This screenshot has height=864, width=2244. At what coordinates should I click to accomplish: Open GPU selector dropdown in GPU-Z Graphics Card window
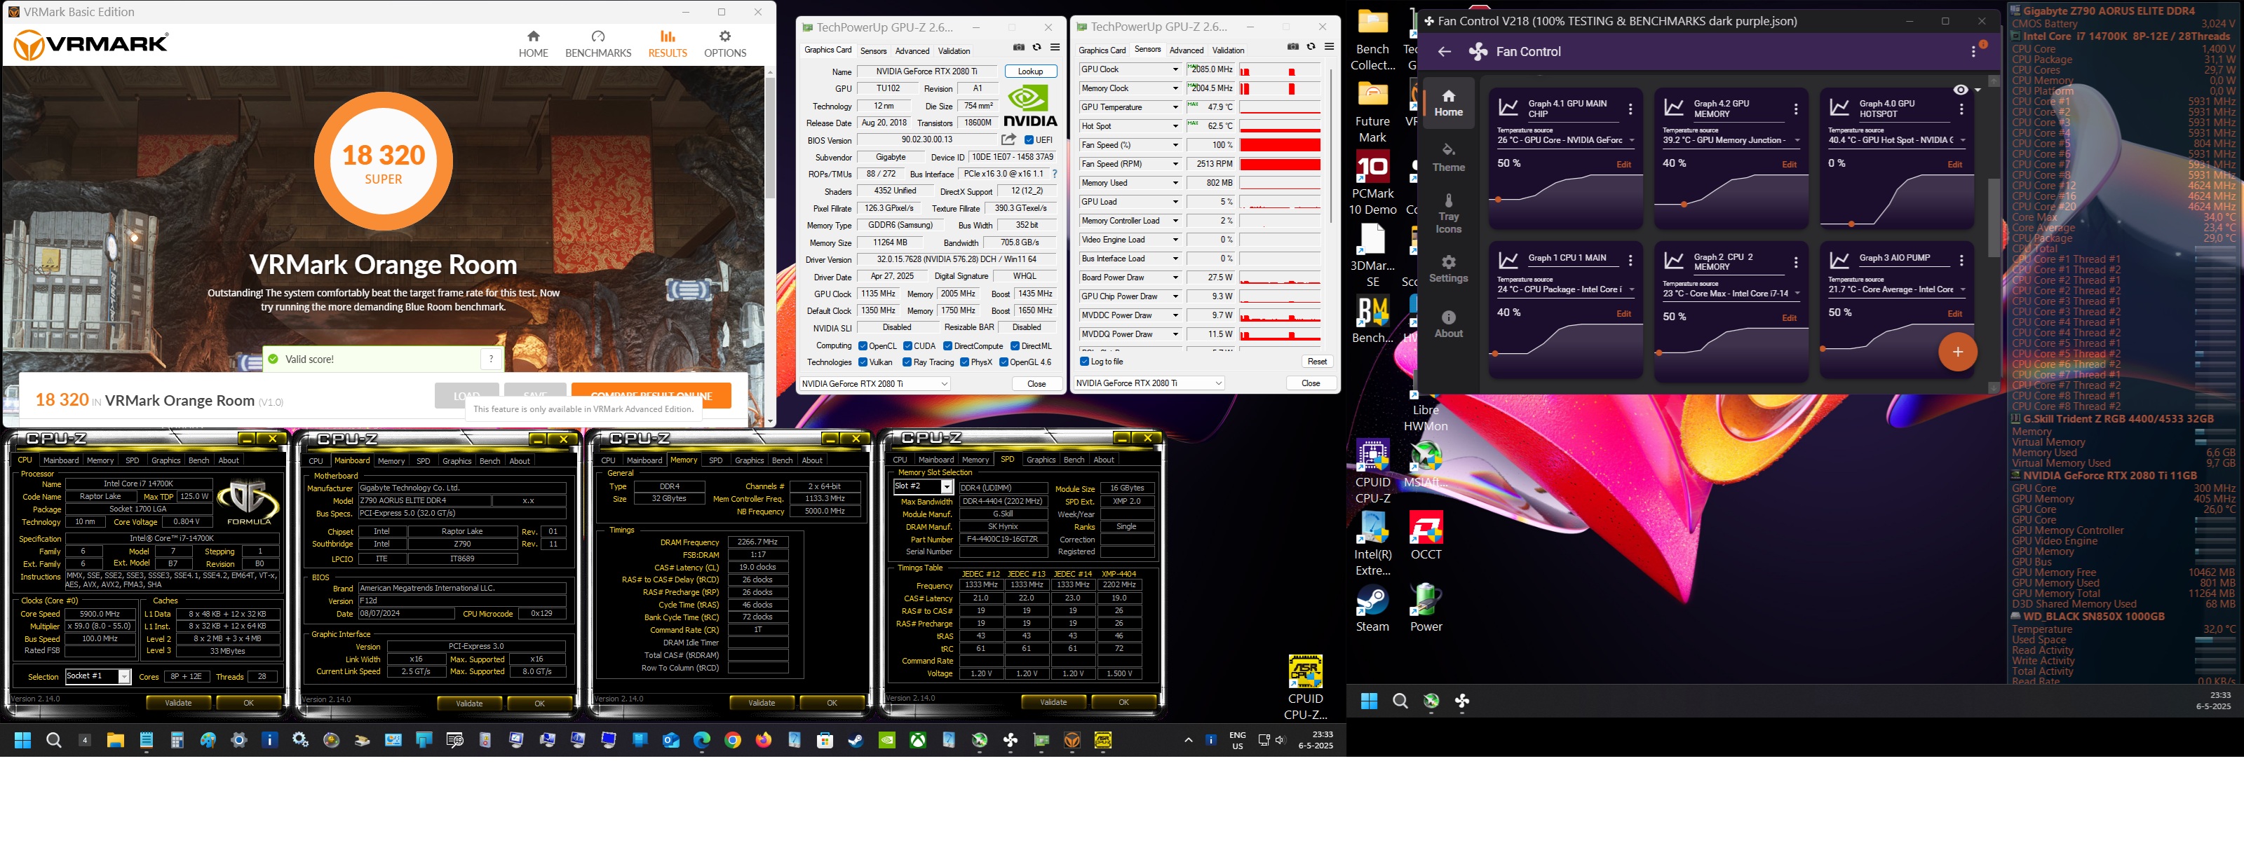tap(874, 384)
